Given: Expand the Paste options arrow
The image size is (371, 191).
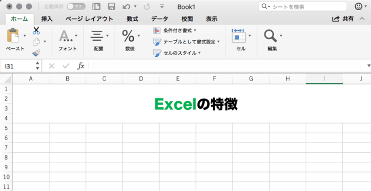Looking at the screenshot, I should click(x=24, y=36).
